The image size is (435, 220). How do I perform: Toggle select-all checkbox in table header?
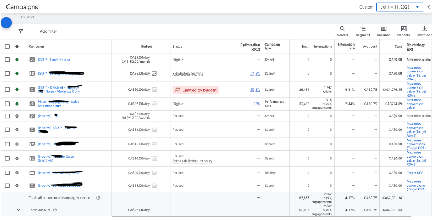7,46
